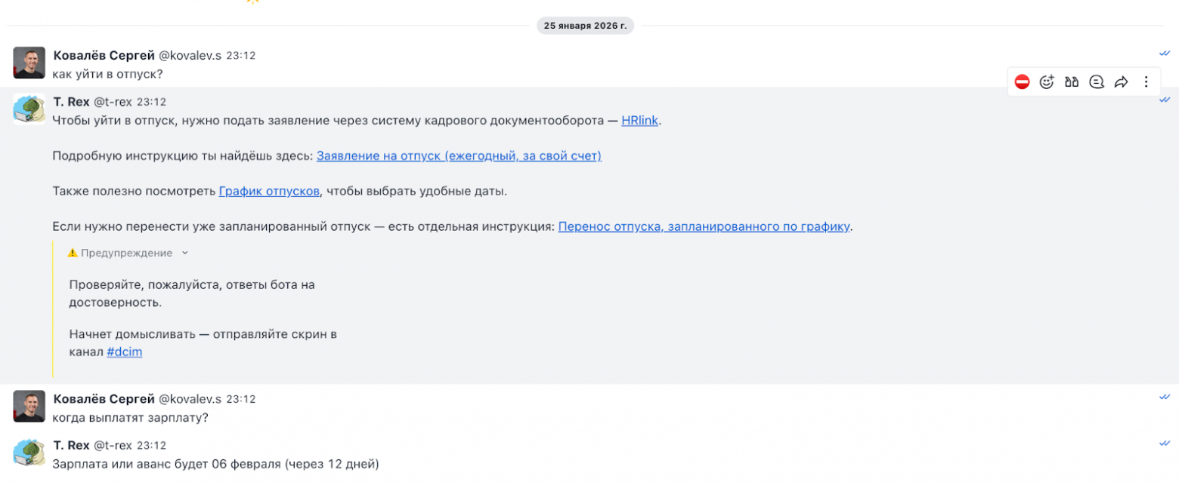Open the HRlink system link
The height and width of the screenshot is (485, 1179).
point(639,120)
